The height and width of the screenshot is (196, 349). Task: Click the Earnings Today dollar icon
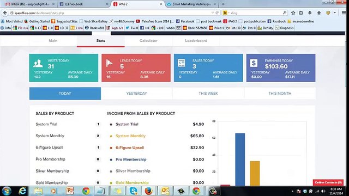(254, 63)
